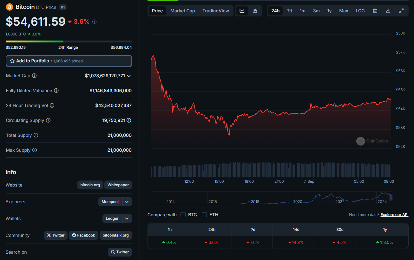Click the info icon beside Circulating Supply label
The width and height of the screenshot is (414, 260).
pyautogui.click(x=48, y=120)
